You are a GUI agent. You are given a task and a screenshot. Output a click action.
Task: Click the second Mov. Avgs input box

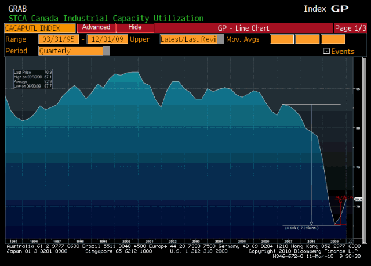[x=307, y=39]
